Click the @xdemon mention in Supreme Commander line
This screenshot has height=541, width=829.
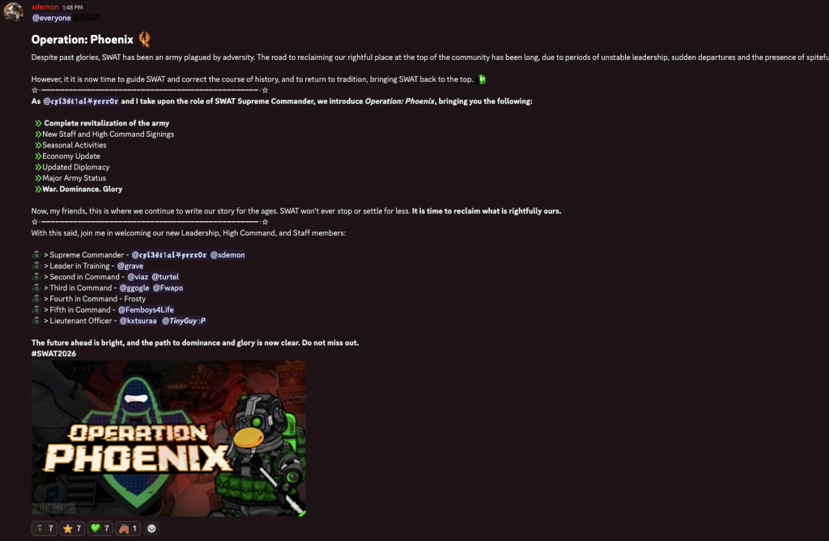(x=227, y=255)
